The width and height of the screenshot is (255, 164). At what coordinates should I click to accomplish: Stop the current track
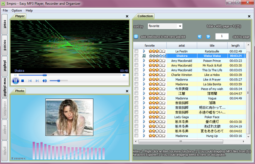(x=23, y=81)
